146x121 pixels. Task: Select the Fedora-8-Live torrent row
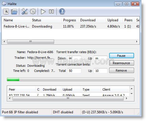[71, 26]
